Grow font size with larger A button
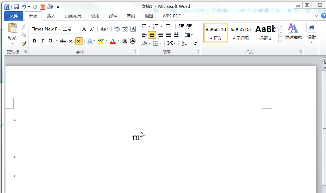 [x=84, y=29]
